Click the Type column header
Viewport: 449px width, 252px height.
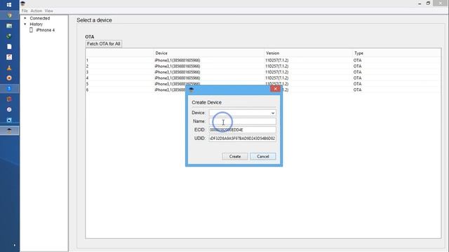(358, 53)
